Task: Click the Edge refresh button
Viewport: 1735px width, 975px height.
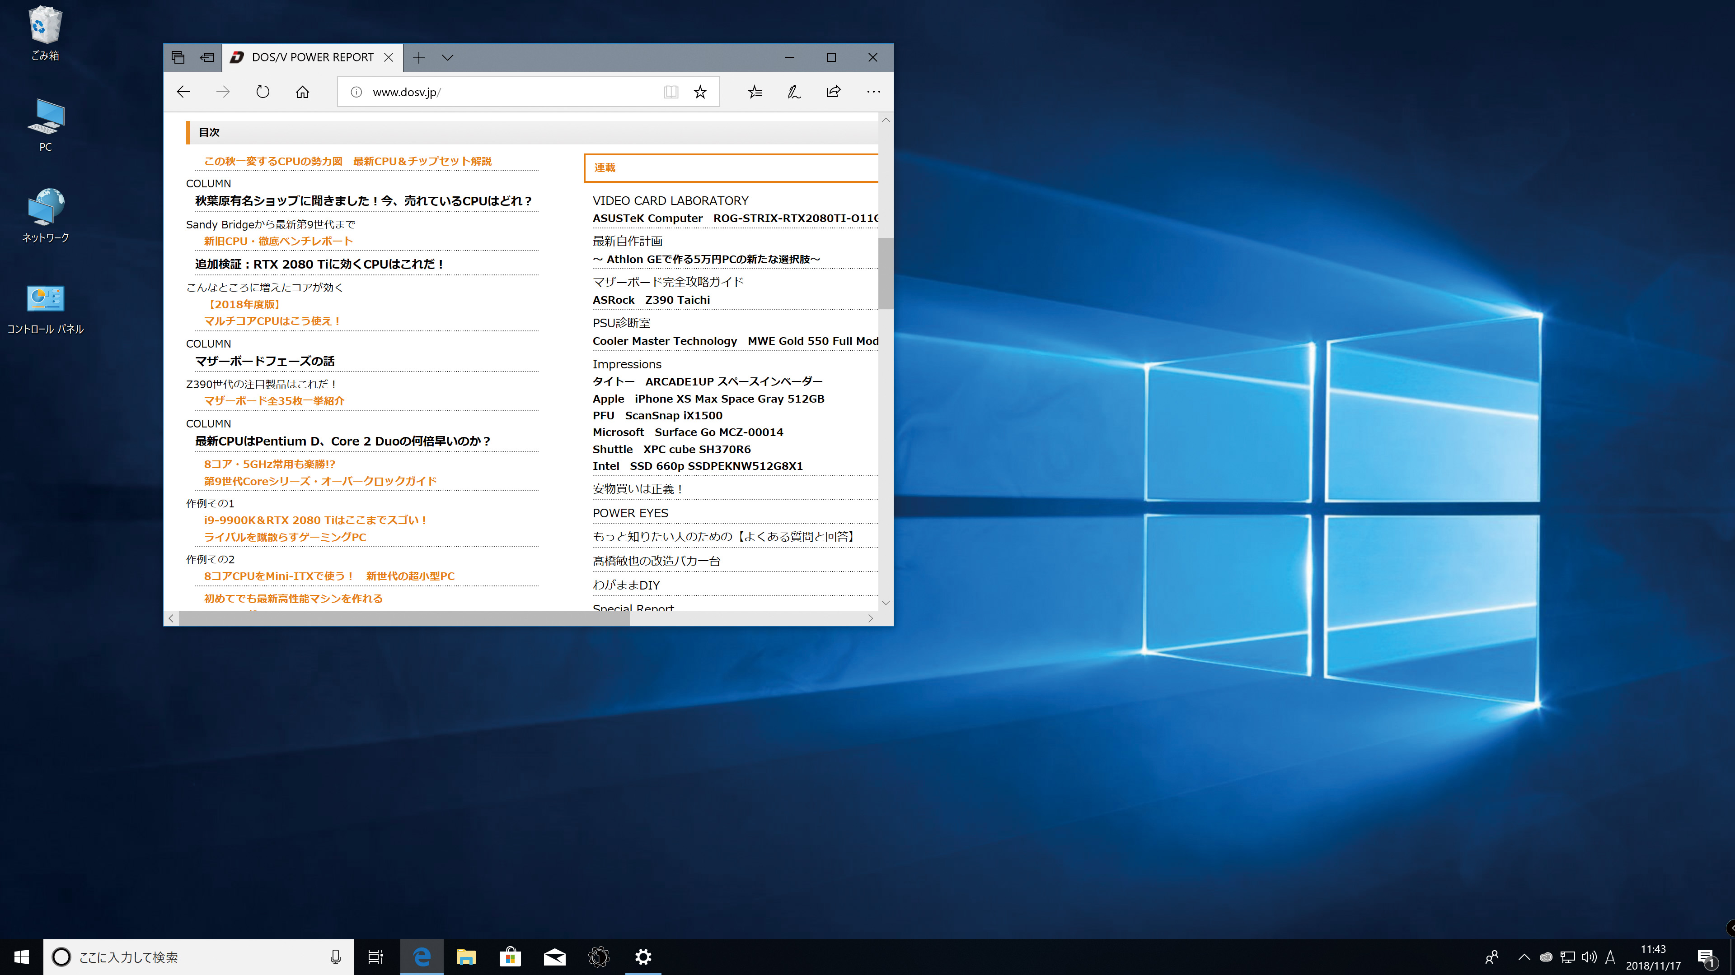Action: 263,92
